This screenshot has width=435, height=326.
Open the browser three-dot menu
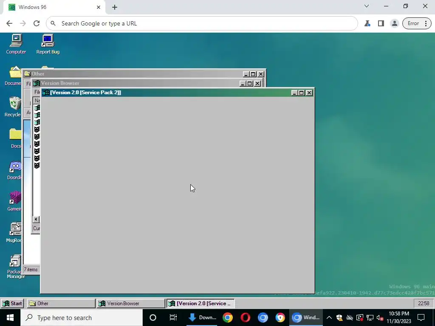coord(426,23)
